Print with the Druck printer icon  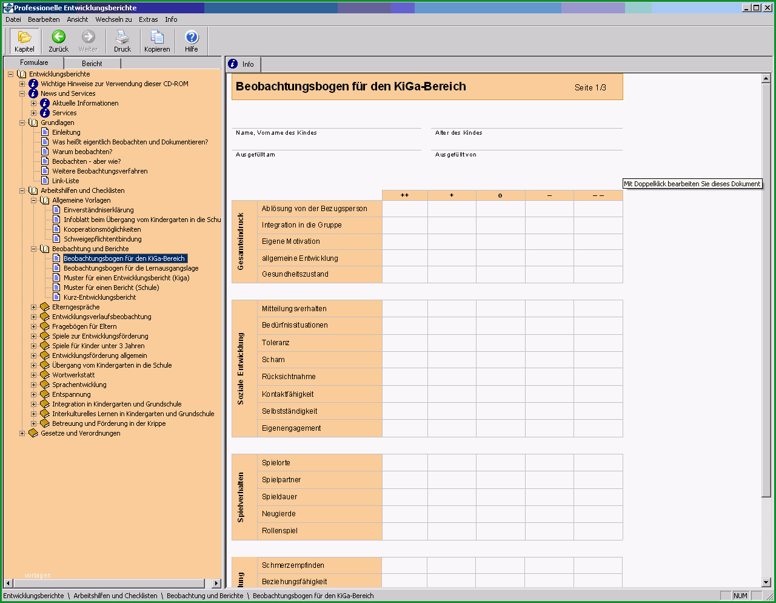coord(122,36)
